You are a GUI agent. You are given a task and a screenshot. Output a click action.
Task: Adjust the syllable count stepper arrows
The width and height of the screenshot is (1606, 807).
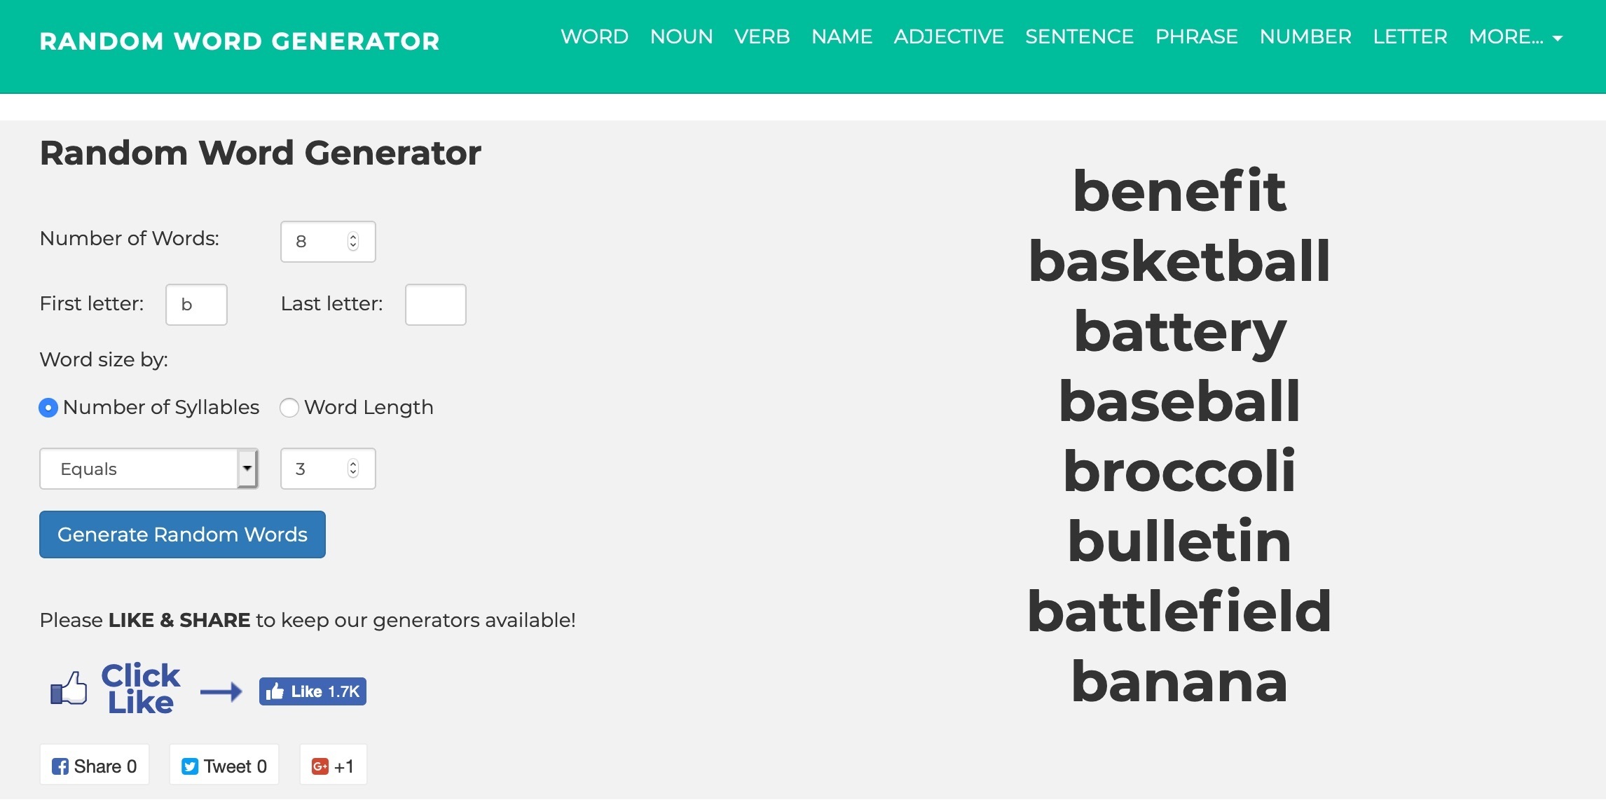pos(353,469)
